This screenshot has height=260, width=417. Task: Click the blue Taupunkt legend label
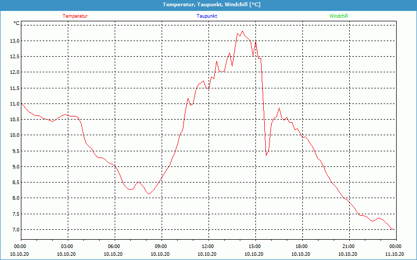(207, 16)
